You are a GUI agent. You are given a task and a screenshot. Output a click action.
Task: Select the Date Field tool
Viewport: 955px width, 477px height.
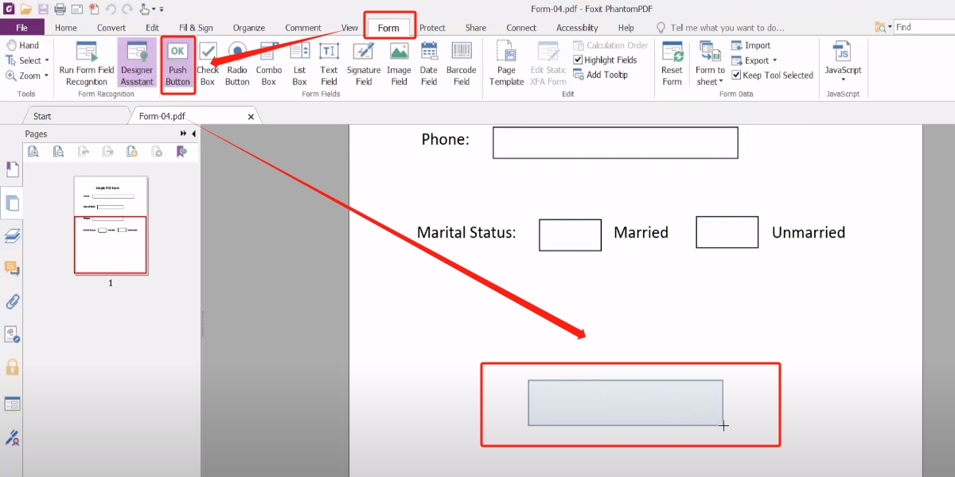pyautogui.click(x=428, y=64)
